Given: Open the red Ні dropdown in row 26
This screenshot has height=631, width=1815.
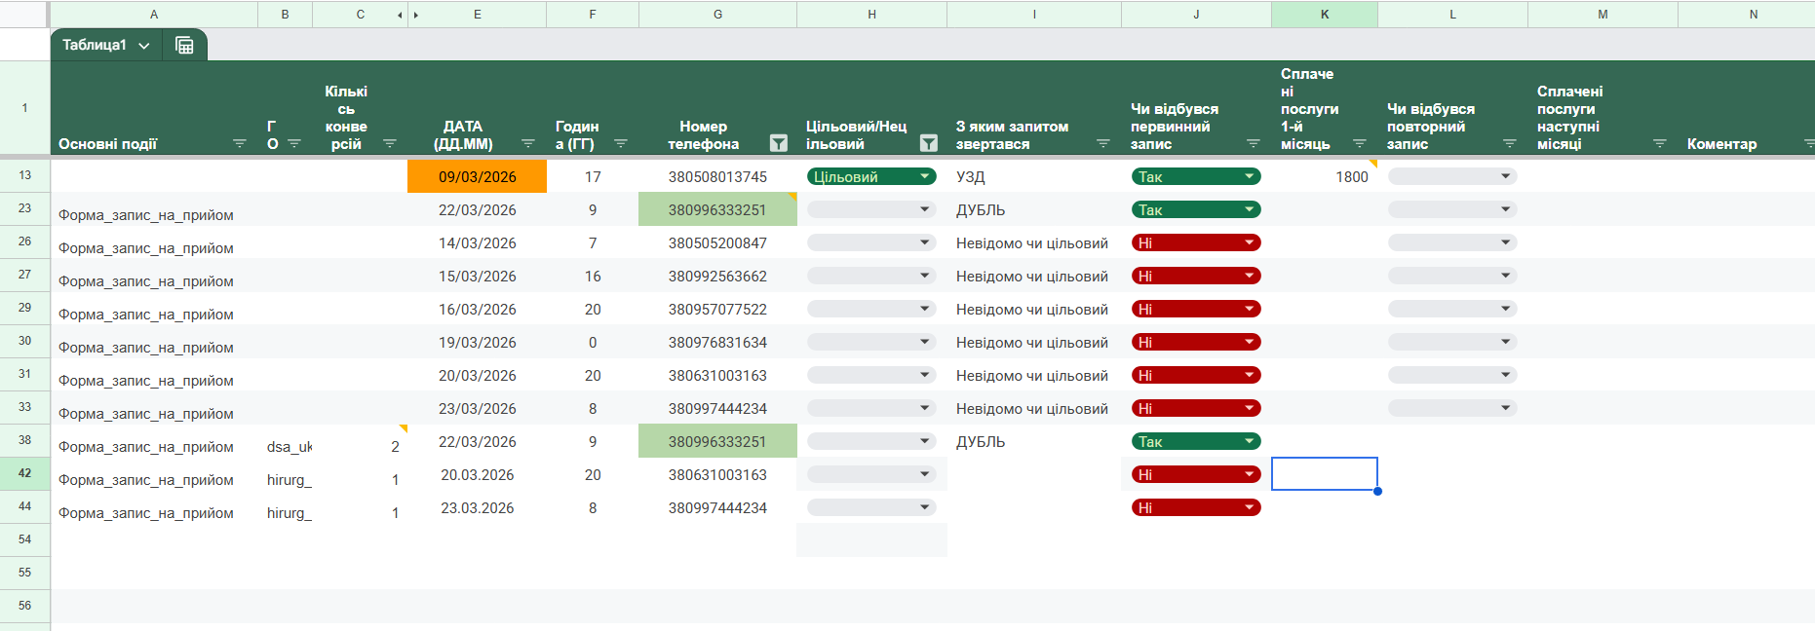Looking at the screenshot, I should (x=1196, y=242).
